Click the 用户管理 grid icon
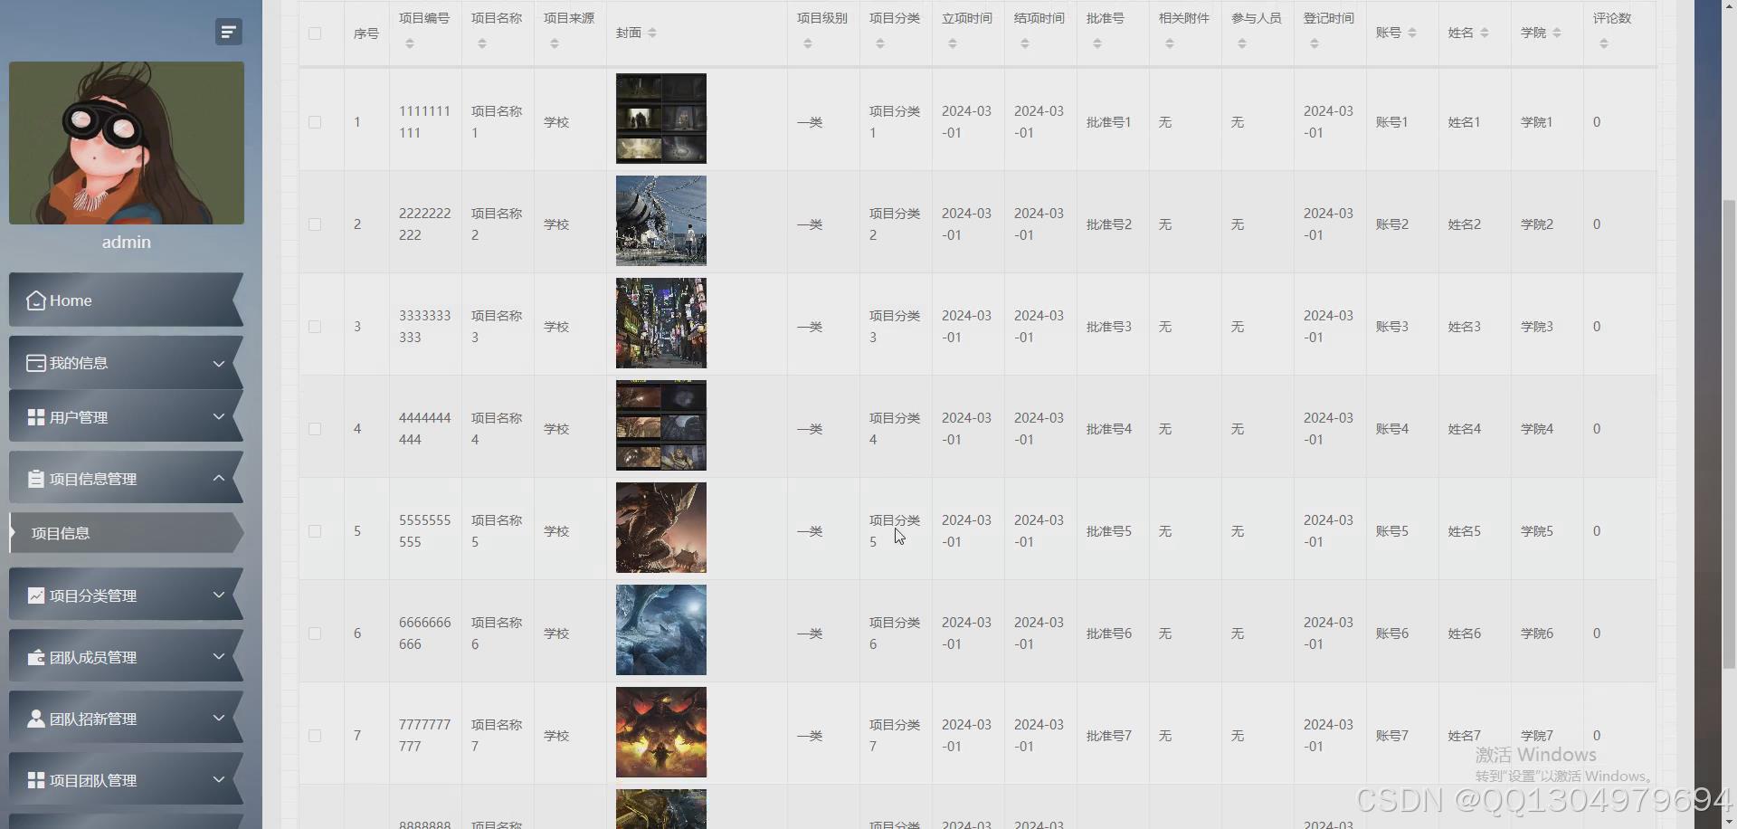 tap(36, 417)
